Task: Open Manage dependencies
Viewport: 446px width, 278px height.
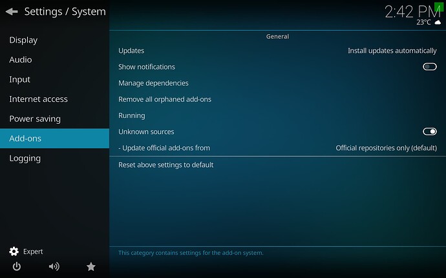Action: pyautogui.click(x=277, y=83)
